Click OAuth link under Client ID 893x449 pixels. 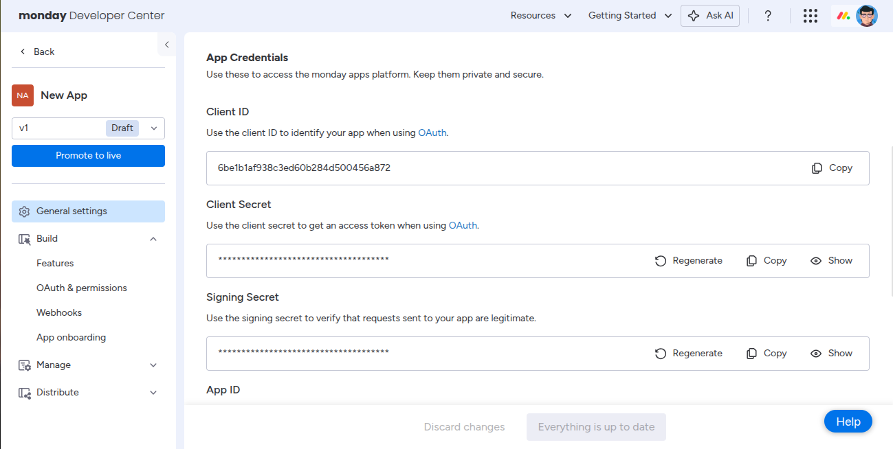432,133
